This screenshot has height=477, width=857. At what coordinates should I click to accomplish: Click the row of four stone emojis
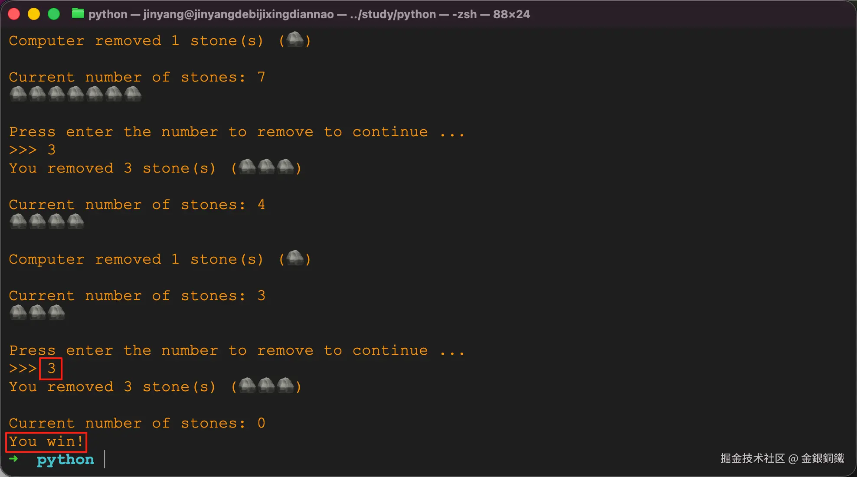(x=47, y=221)
